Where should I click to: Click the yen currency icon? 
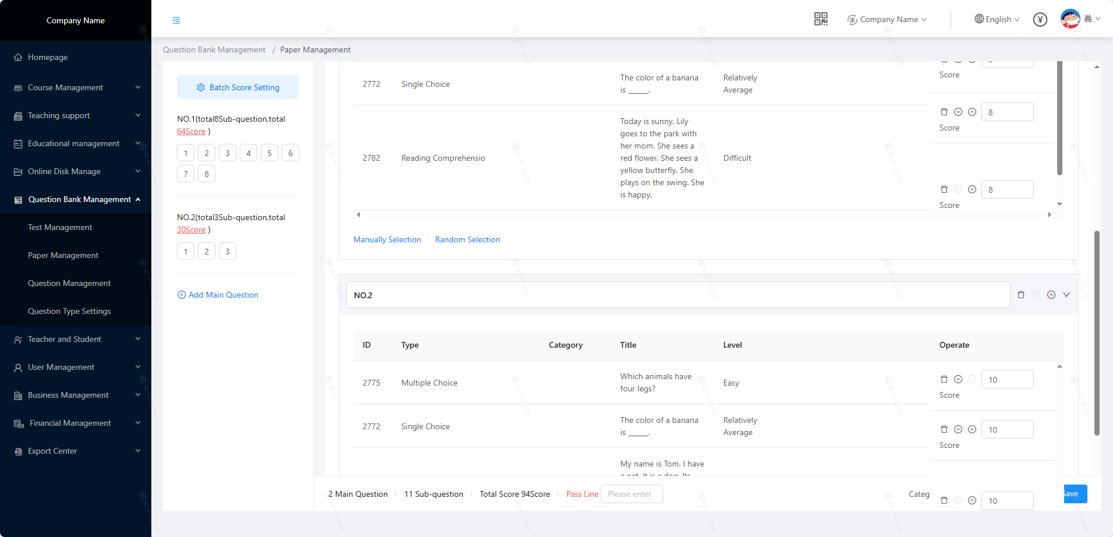(x=1040, y=20)
